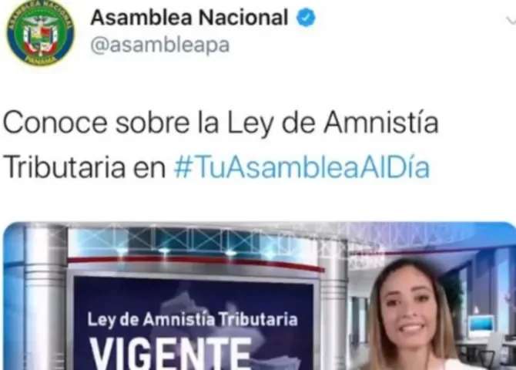The image size is (516, 370).
Task: Play the Amnistía Tributaria video thumbnail
Action: (x=260, y=296)
